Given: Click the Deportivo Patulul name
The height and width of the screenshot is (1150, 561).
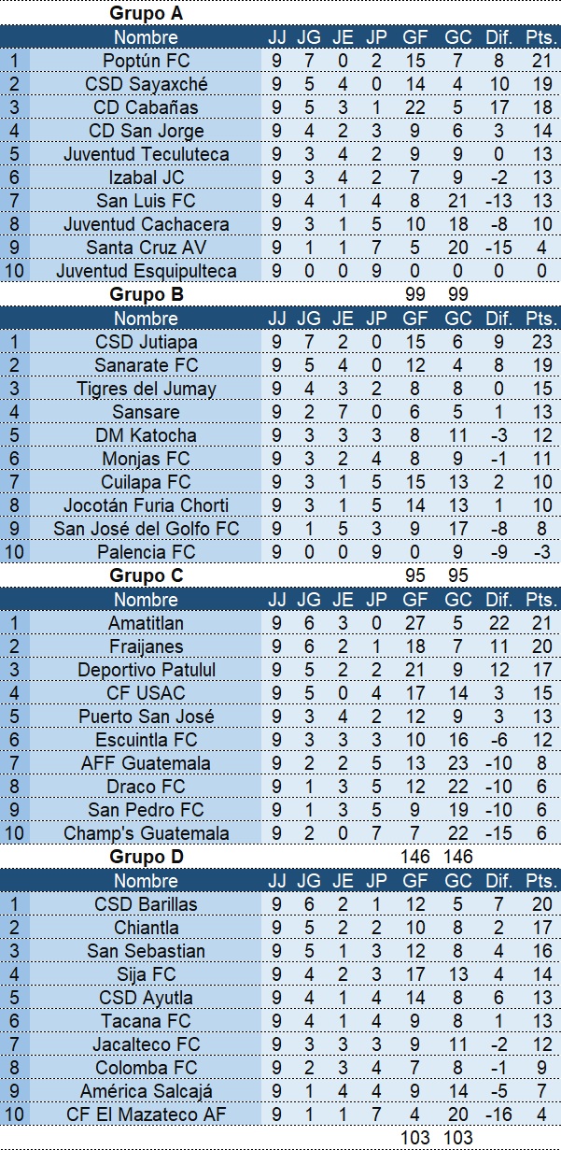Looking at the screenshot, I should [x=146, y=670].
